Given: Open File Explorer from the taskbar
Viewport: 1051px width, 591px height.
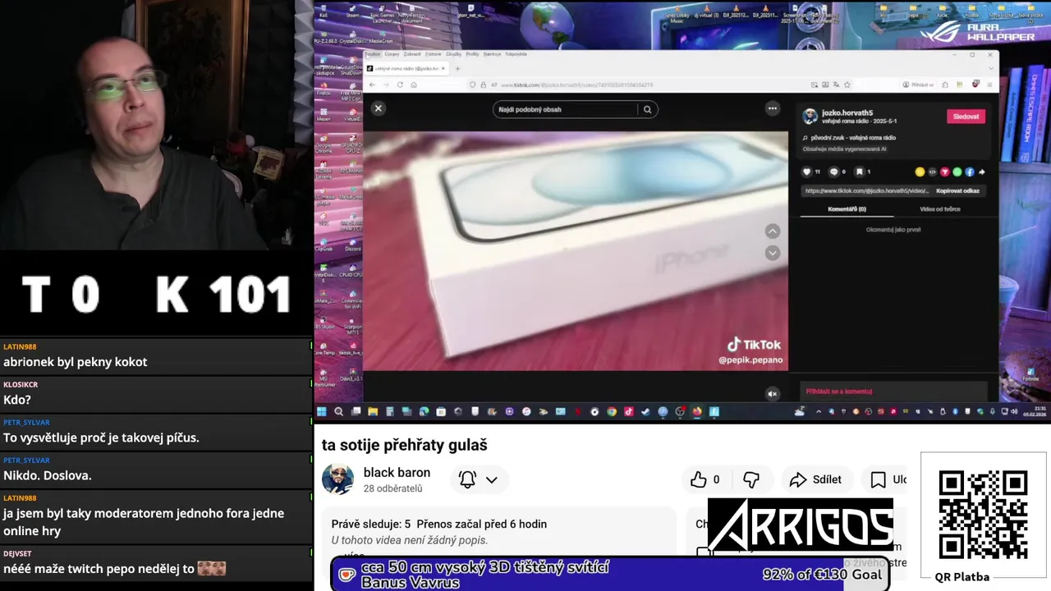Looking at the screenshot, I should [x=373, y=411].
